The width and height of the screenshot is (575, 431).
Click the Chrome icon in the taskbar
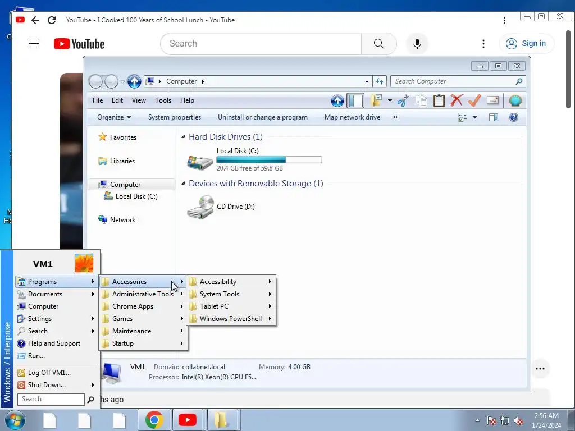154,420
